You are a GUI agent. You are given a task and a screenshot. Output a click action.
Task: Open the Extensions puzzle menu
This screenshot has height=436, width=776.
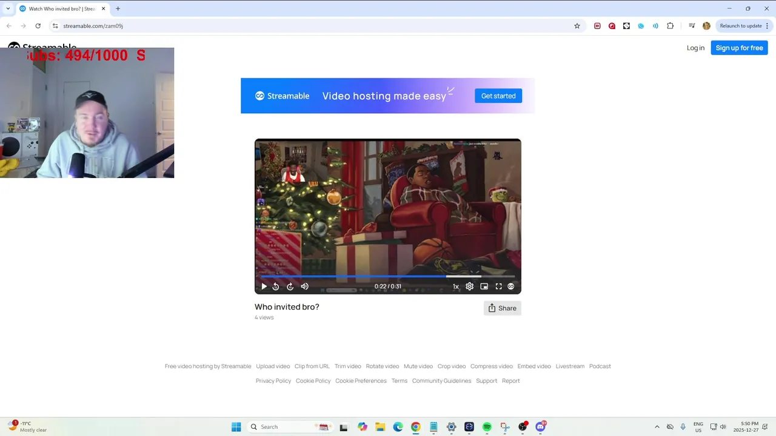click(x=670, y=26)
